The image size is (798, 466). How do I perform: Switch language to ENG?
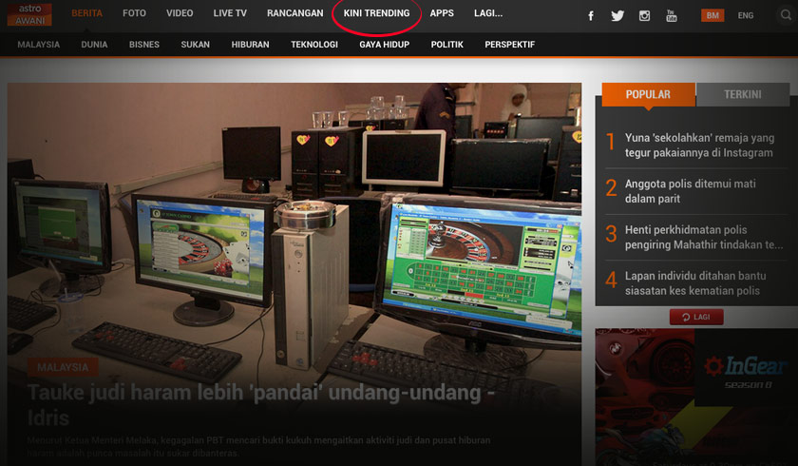(x=746, y=15)
